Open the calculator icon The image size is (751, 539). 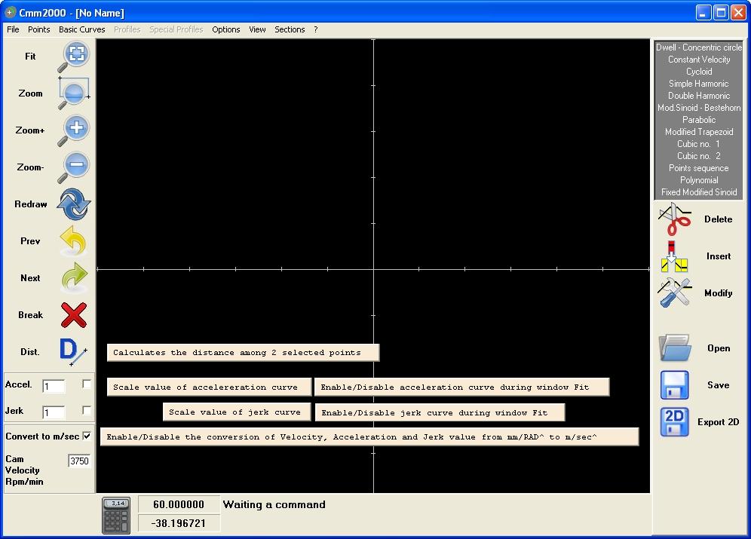coord(116,516)
